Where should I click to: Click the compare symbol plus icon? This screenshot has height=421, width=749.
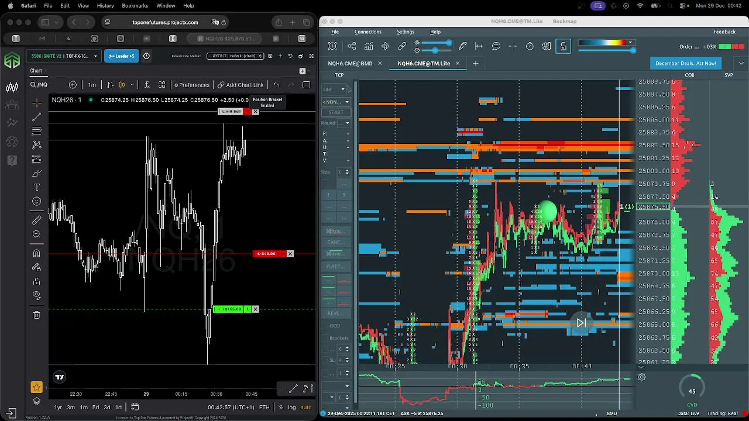coord(73,85)
